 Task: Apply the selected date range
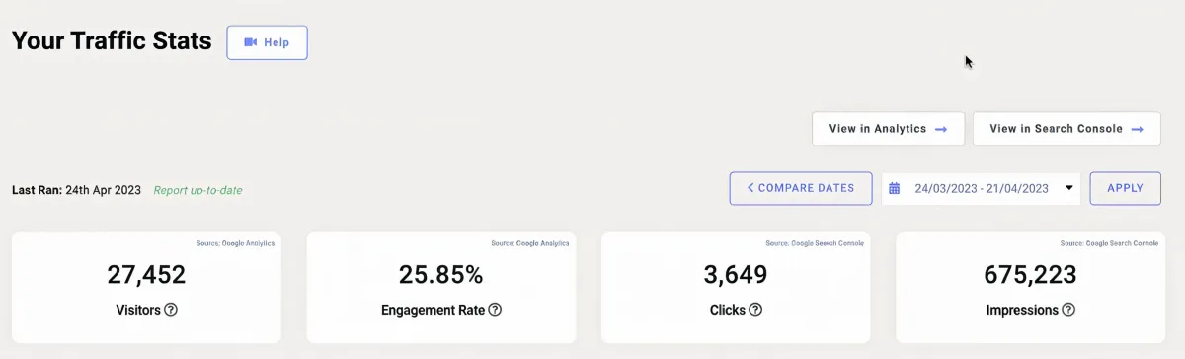point(1126,188)
